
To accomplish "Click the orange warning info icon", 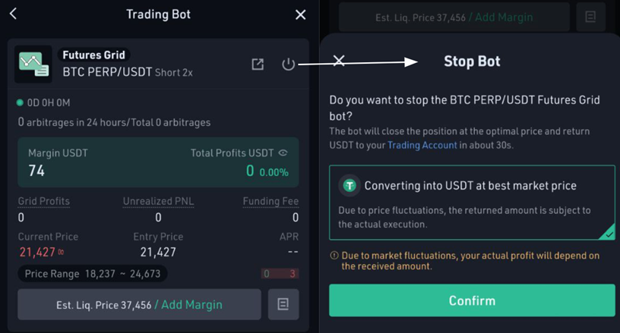I will [x=334, y=256].
